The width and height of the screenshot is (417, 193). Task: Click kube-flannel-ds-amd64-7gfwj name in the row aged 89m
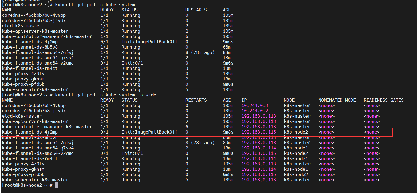tap(38, 143)
